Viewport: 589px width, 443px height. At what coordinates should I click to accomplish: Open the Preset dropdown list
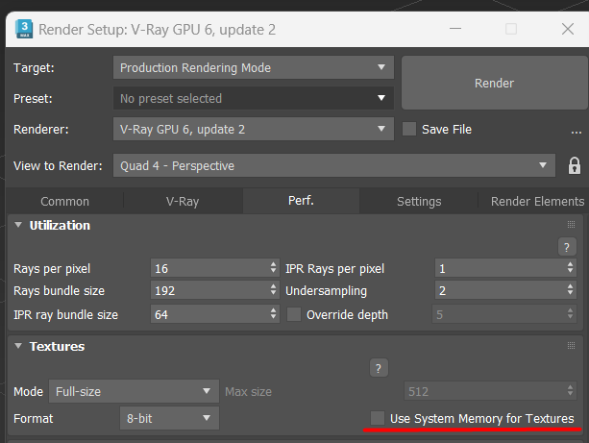[253, 98]
